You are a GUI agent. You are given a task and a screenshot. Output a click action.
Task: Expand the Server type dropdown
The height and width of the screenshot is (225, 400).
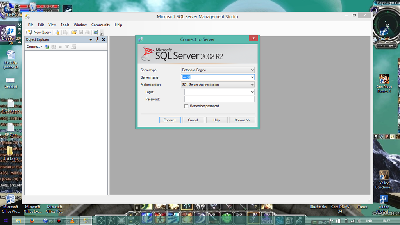point(252,70)
